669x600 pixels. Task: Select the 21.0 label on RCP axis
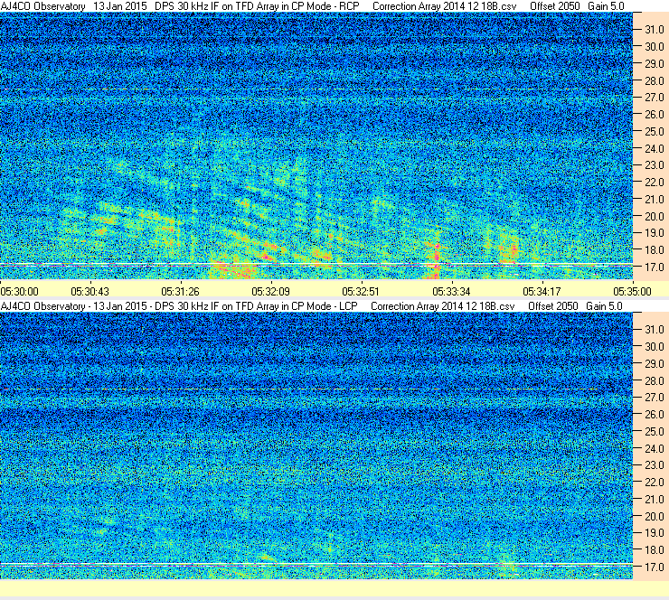tap(655, 199)
